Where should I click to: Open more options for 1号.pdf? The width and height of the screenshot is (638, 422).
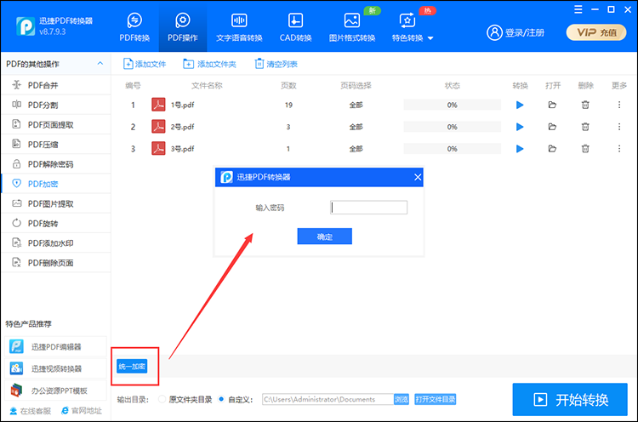click(x=619, y=105)
